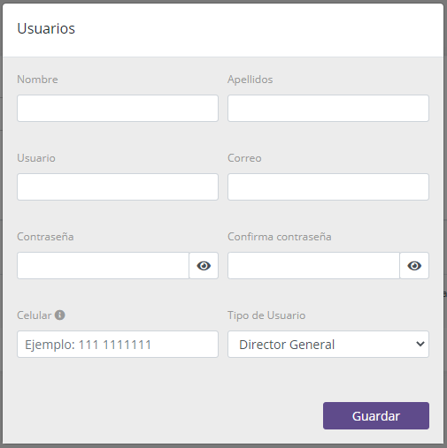Viewport: 447px width, 448px height.
Task: Focus the Nombre text field
Action: coord(118,108)
